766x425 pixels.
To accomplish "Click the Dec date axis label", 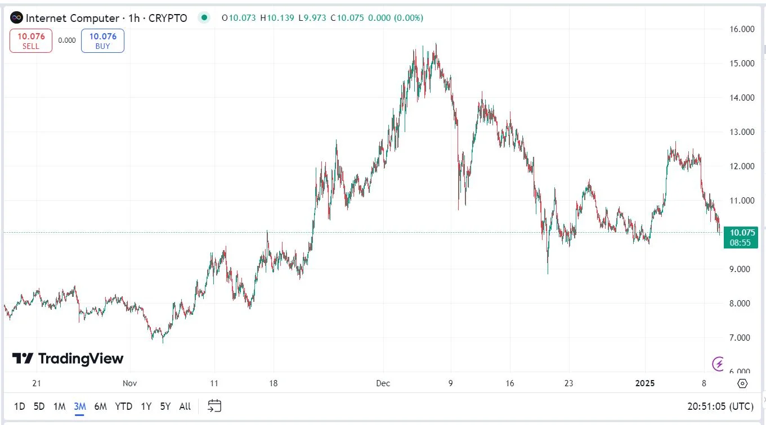I will 383,383.
